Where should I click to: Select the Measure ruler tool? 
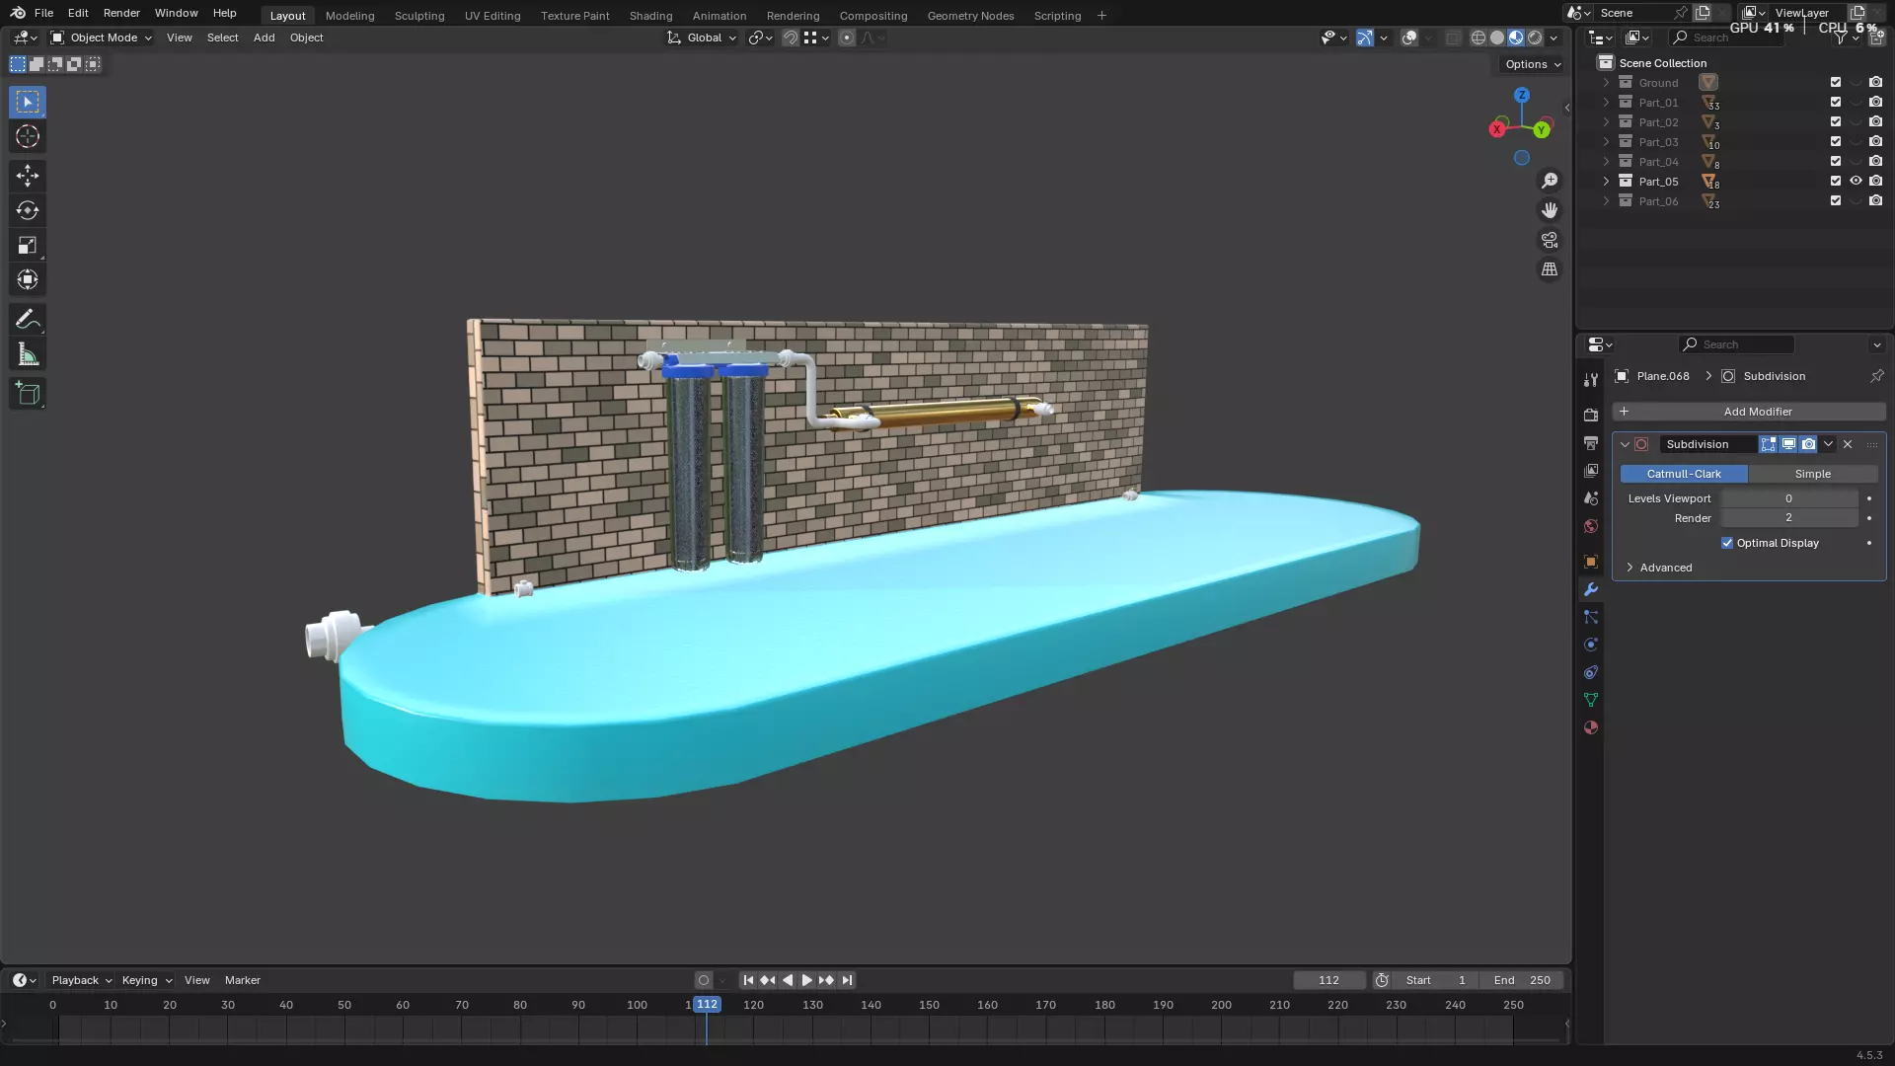click(28, 354)
